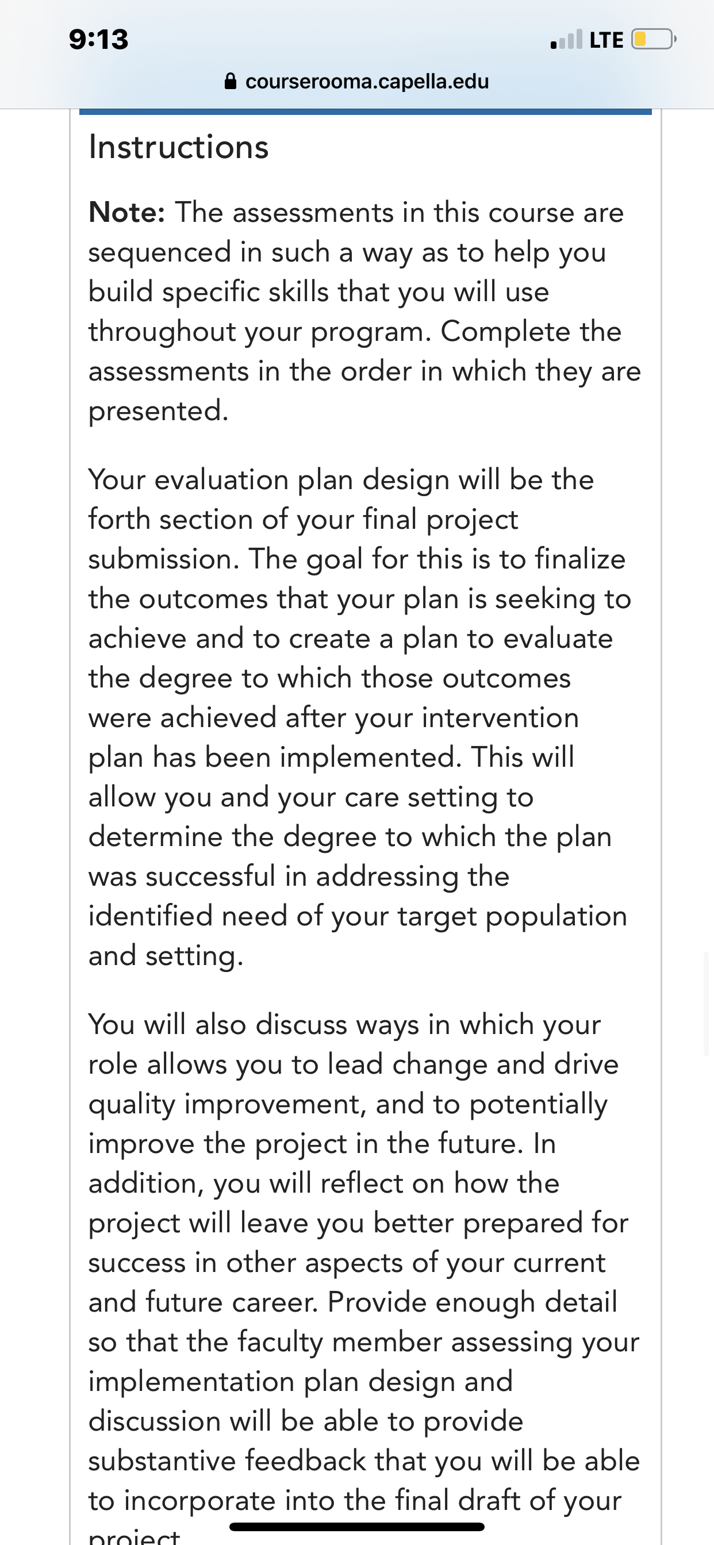The width and height of the screenshot is (714, 1545).
Task: Tap the line starting Your evaluation plan design
Action: point(341,480)
